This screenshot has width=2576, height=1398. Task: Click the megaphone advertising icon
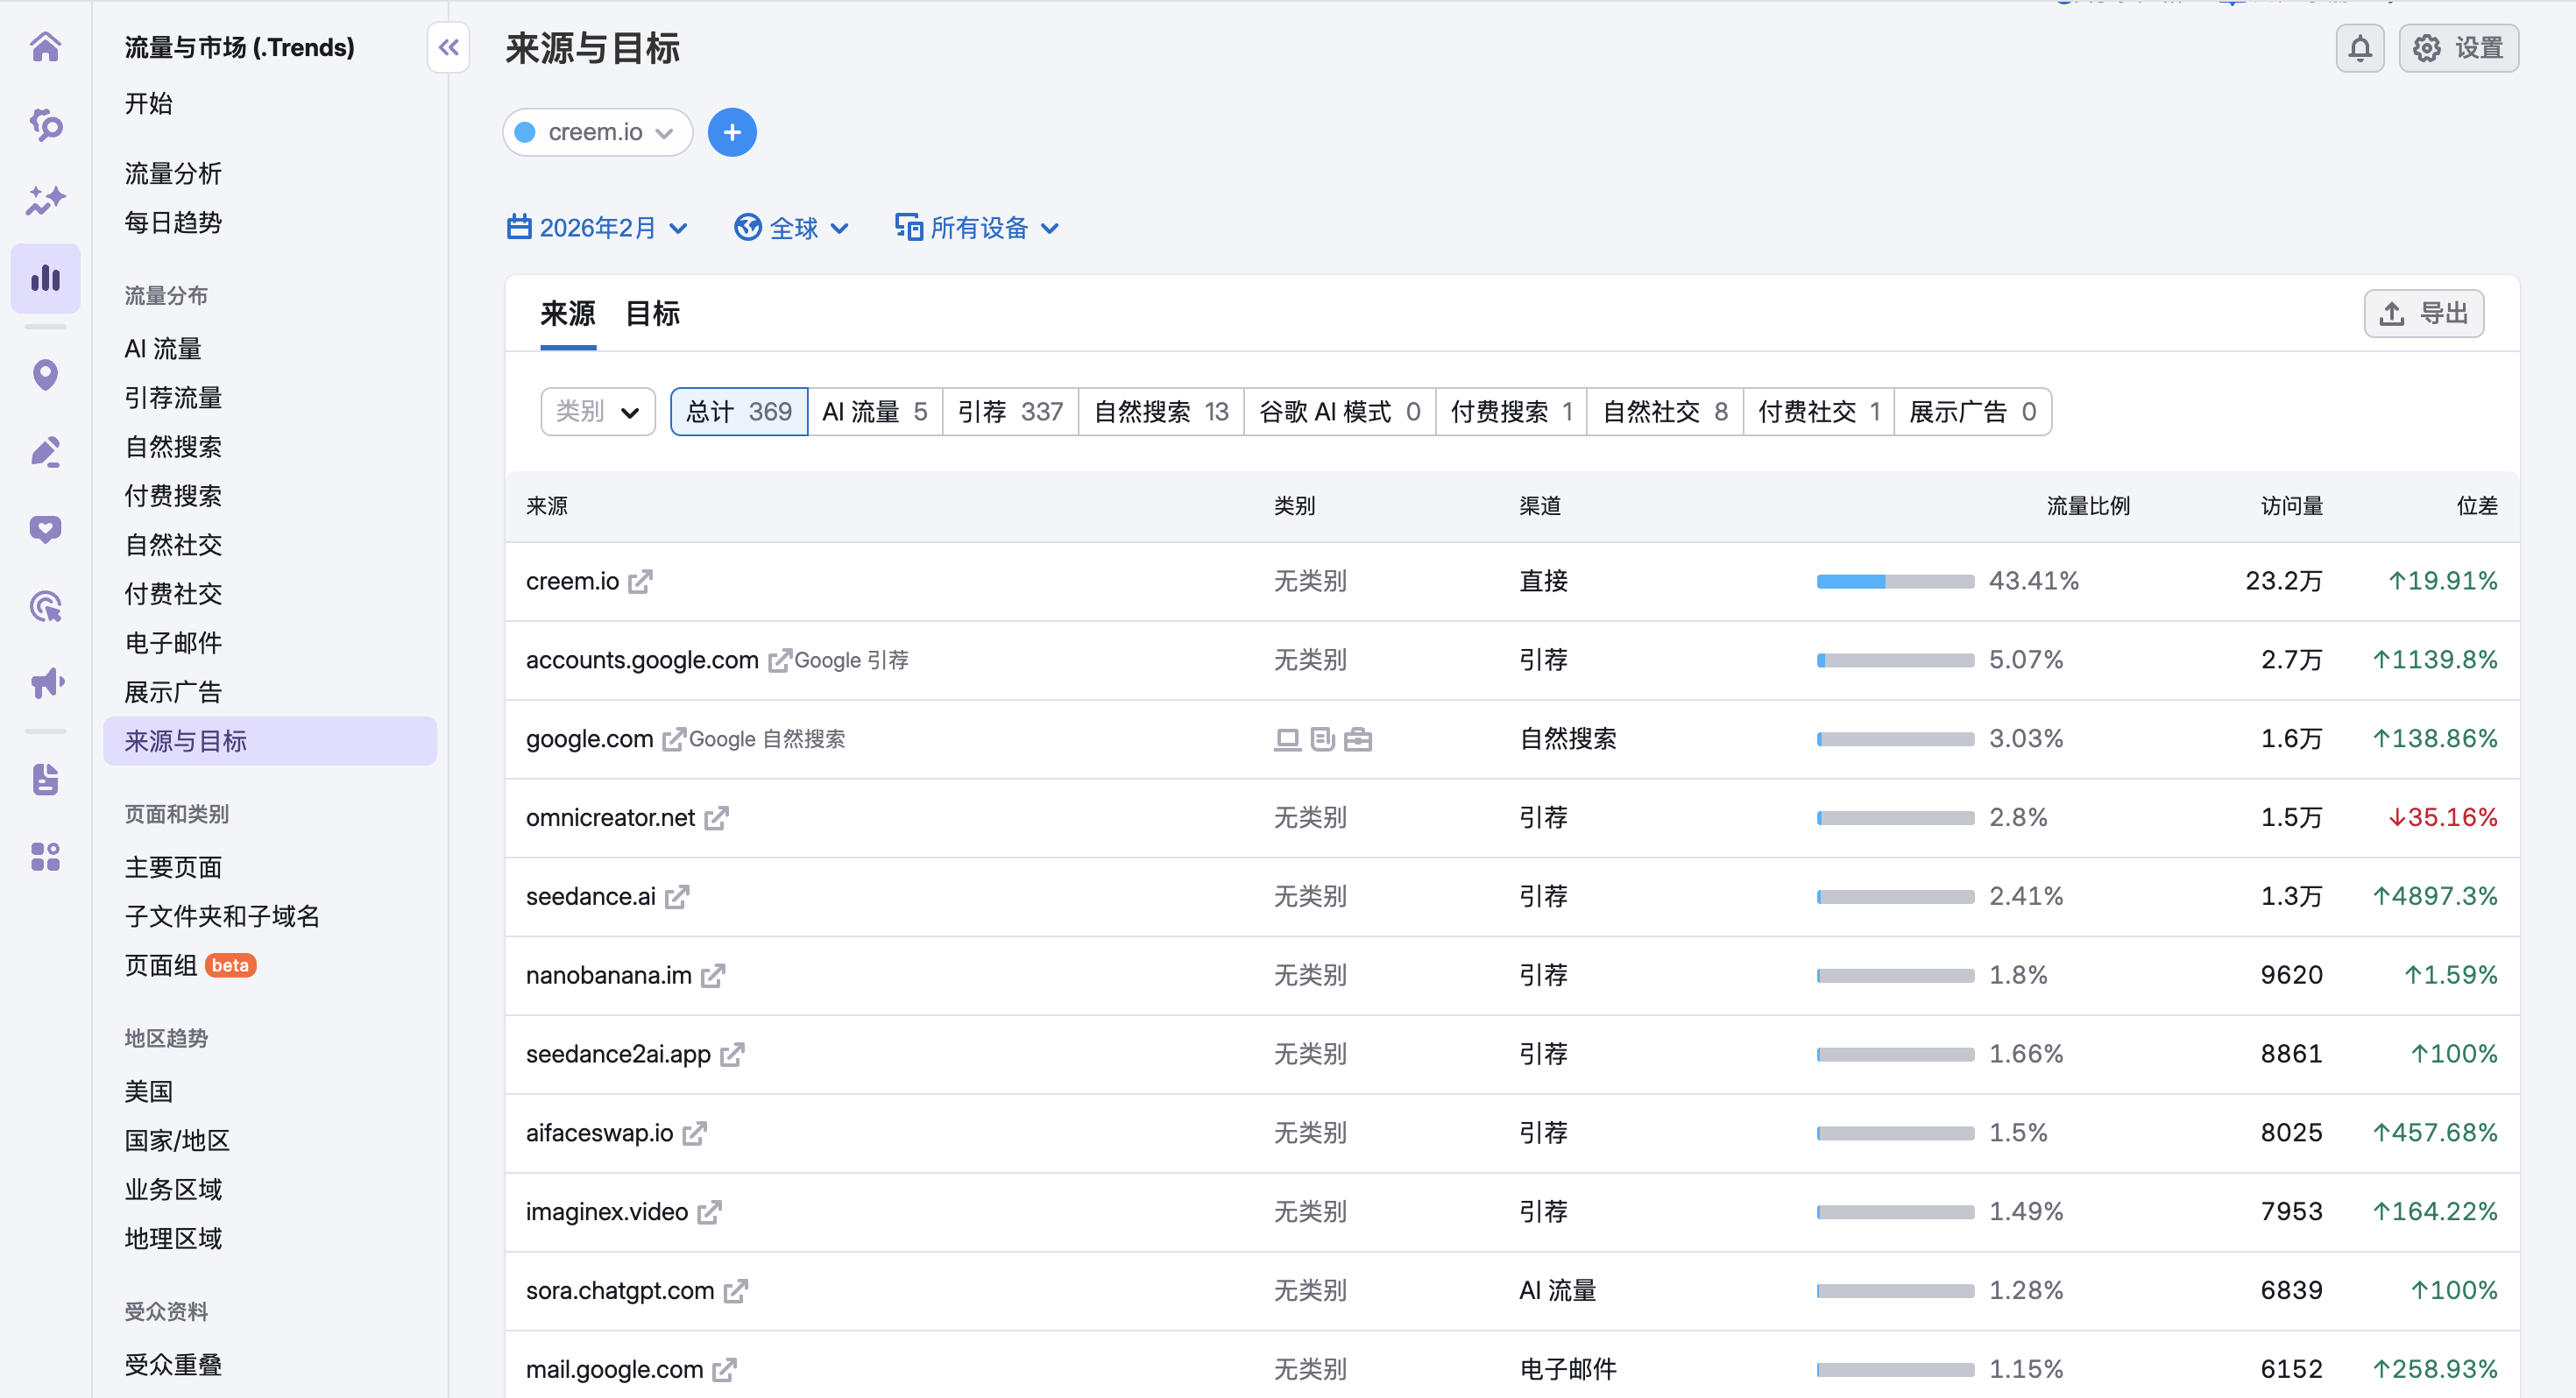45,684
